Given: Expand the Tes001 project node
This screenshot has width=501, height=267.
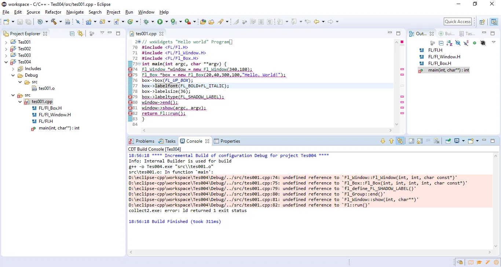Looking at the screenshot, I should coord(6,42).
